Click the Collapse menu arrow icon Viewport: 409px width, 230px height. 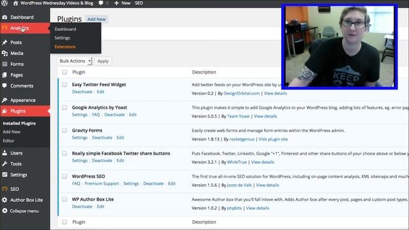point(4,211)
